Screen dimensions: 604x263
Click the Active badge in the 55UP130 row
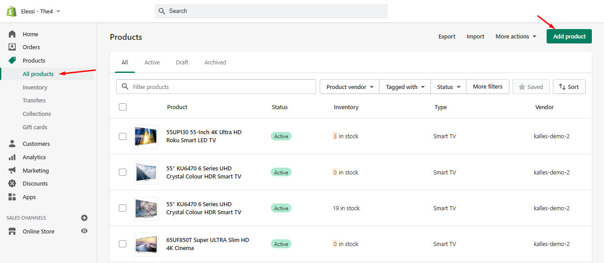[x=281, y=136]
